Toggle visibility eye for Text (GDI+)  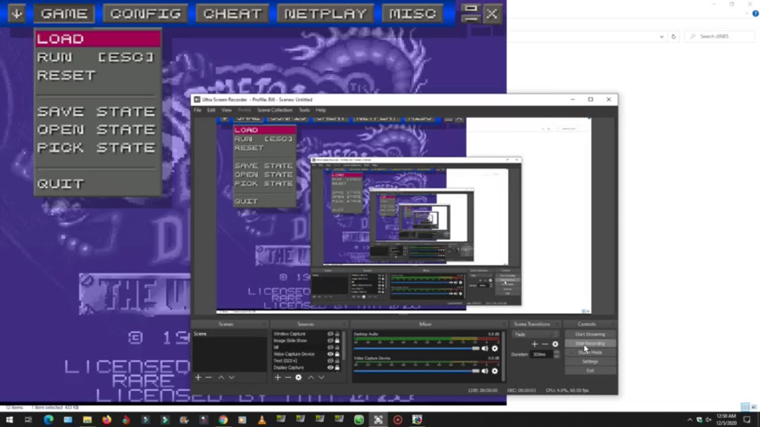click(331, 361)
